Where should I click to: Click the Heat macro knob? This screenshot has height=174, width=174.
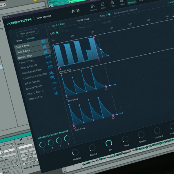tap(125, 139)
